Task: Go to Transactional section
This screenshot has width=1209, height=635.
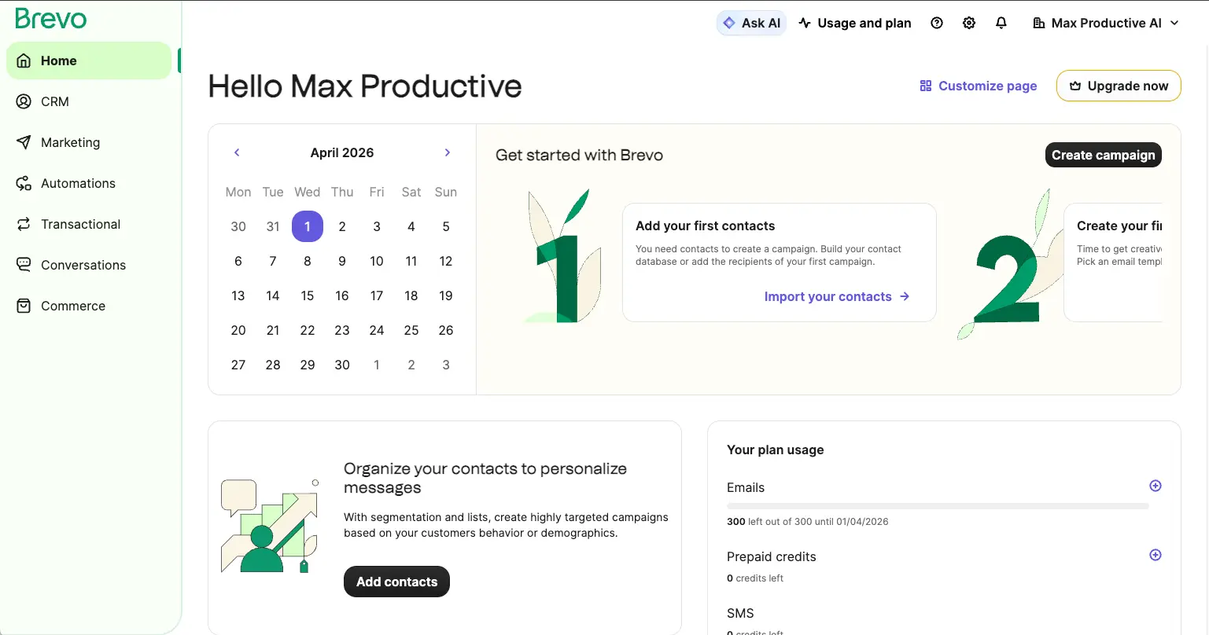Action: [x=80, y=224]
